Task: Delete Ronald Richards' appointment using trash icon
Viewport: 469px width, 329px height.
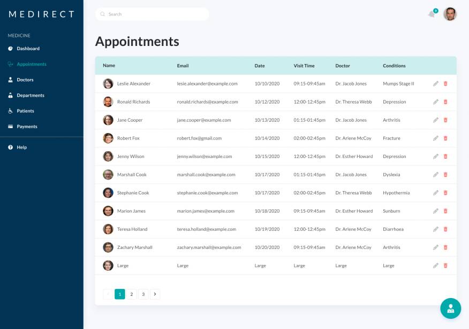Action: [445, 102]
